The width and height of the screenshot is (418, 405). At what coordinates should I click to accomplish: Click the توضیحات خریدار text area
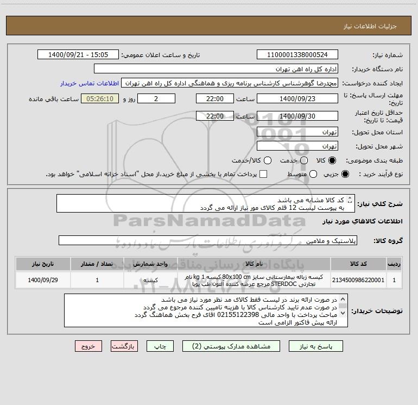(x=206, y=310)
